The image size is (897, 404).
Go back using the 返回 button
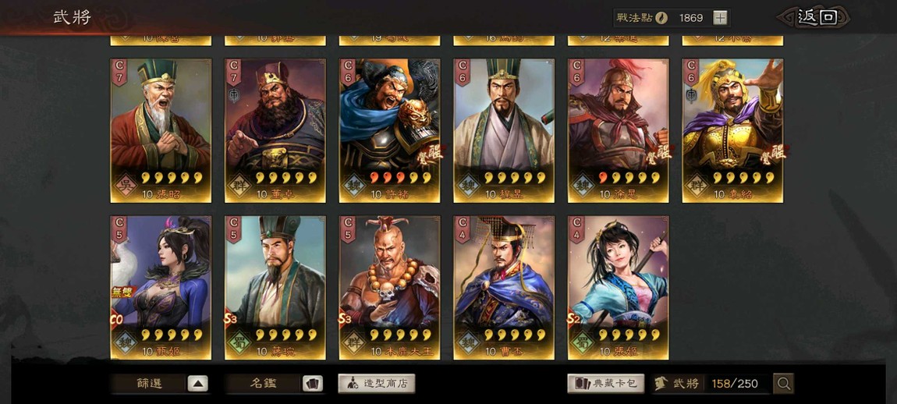click(813, 17)
